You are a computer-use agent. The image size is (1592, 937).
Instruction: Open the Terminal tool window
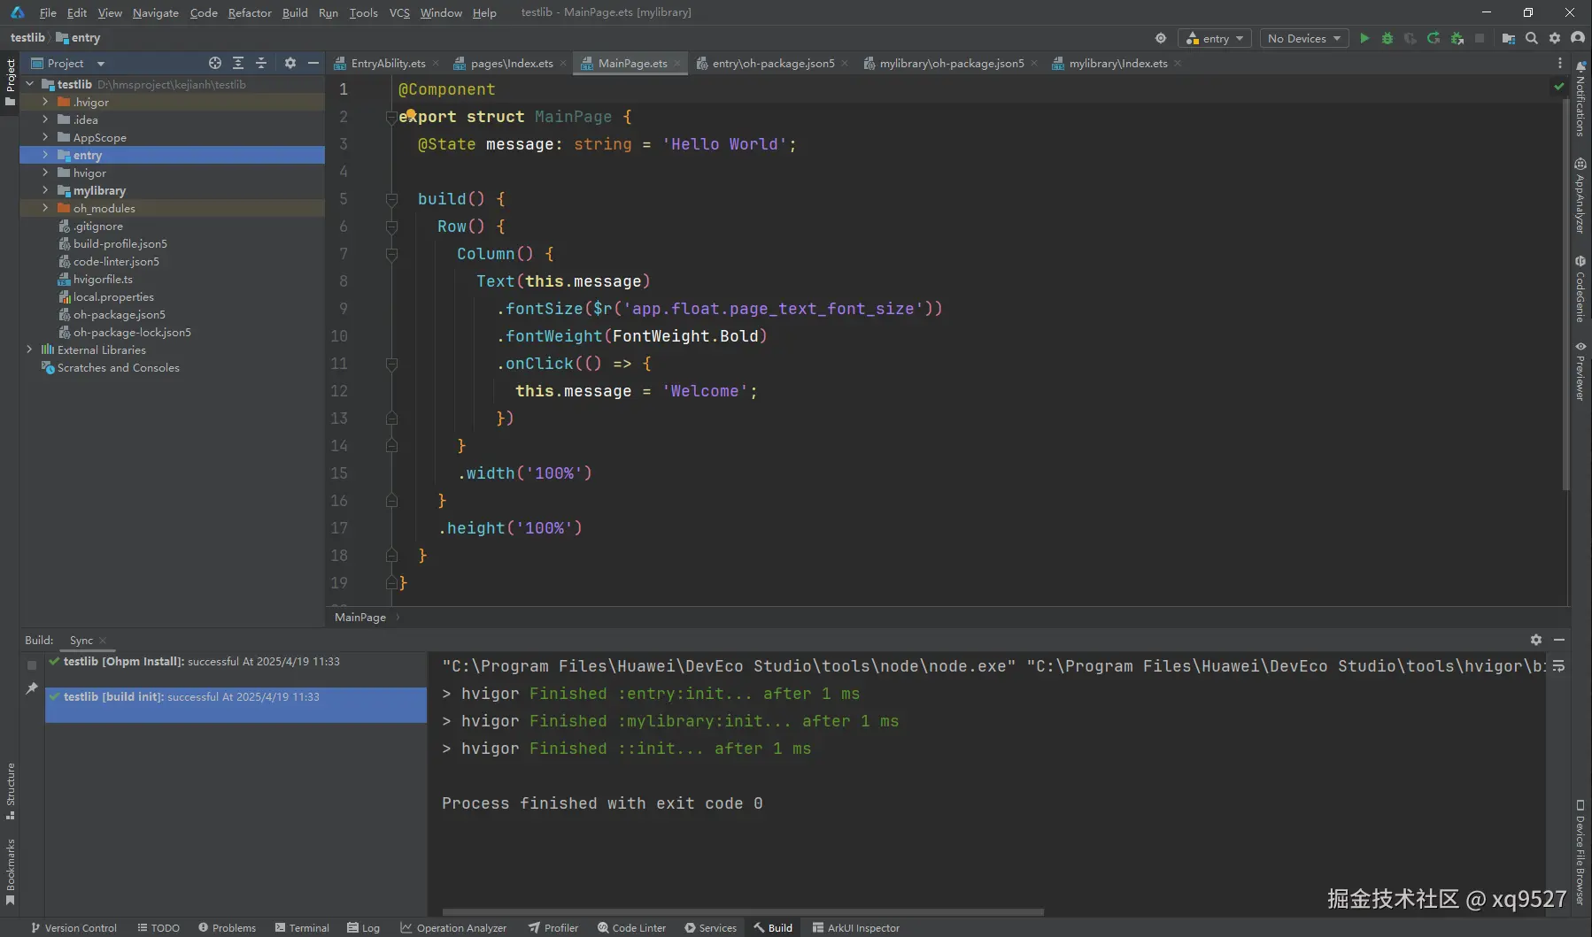tap(302, 927)
